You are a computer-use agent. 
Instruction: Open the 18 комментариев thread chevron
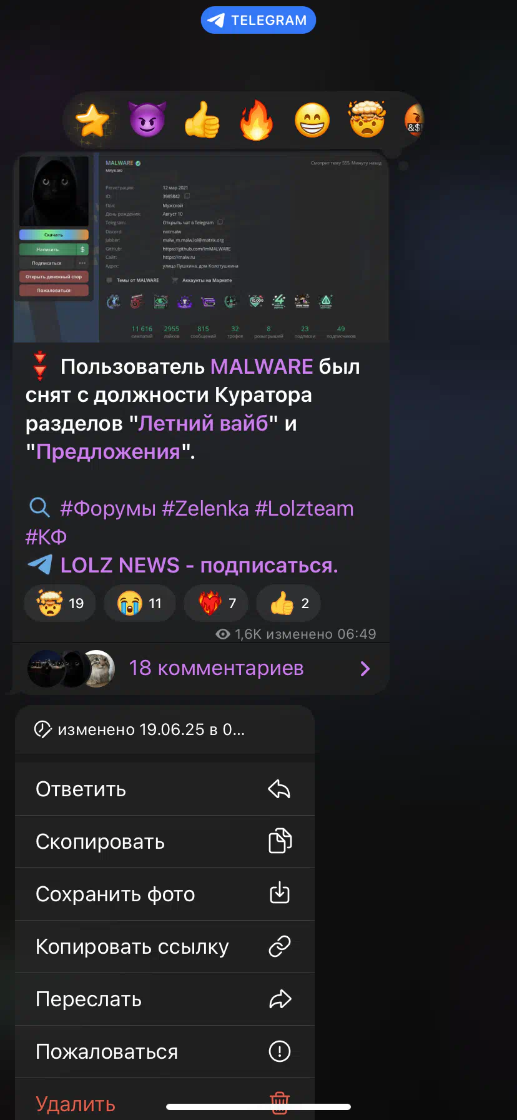365,669
